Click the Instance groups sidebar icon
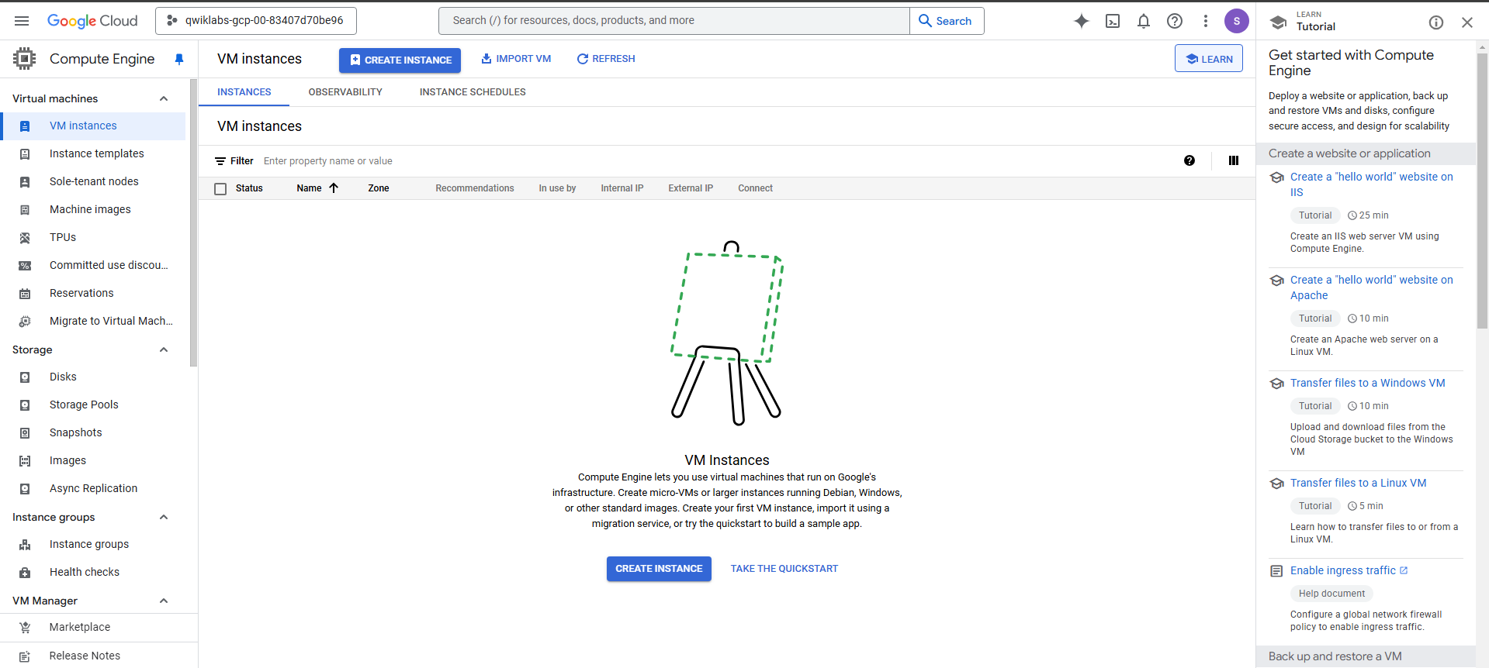1489x668 pixels. pos(25,545)
